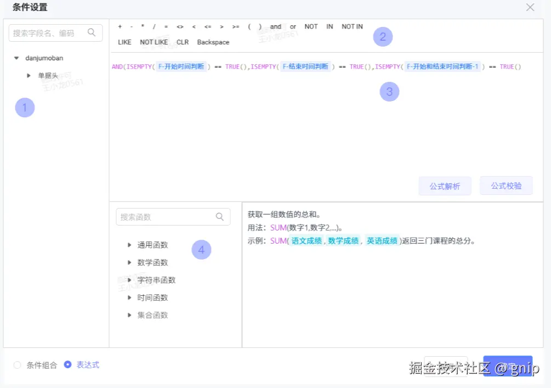This screenshot has width=551, height=388.
Task: Expand the 单据头 tree node
Action: (x=29, y=76)
